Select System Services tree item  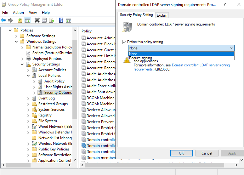coord(51,110)
